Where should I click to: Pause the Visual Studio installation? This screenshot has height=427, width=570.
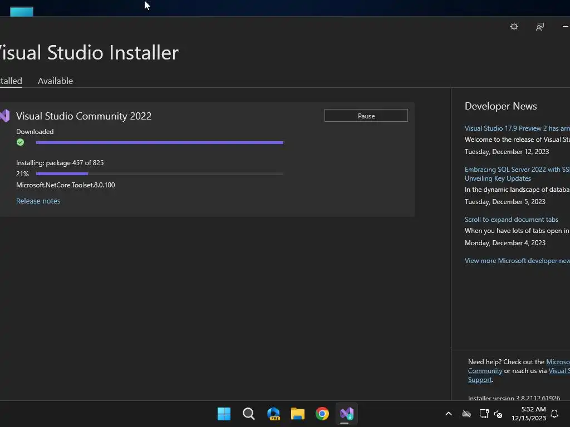[366, 116]
